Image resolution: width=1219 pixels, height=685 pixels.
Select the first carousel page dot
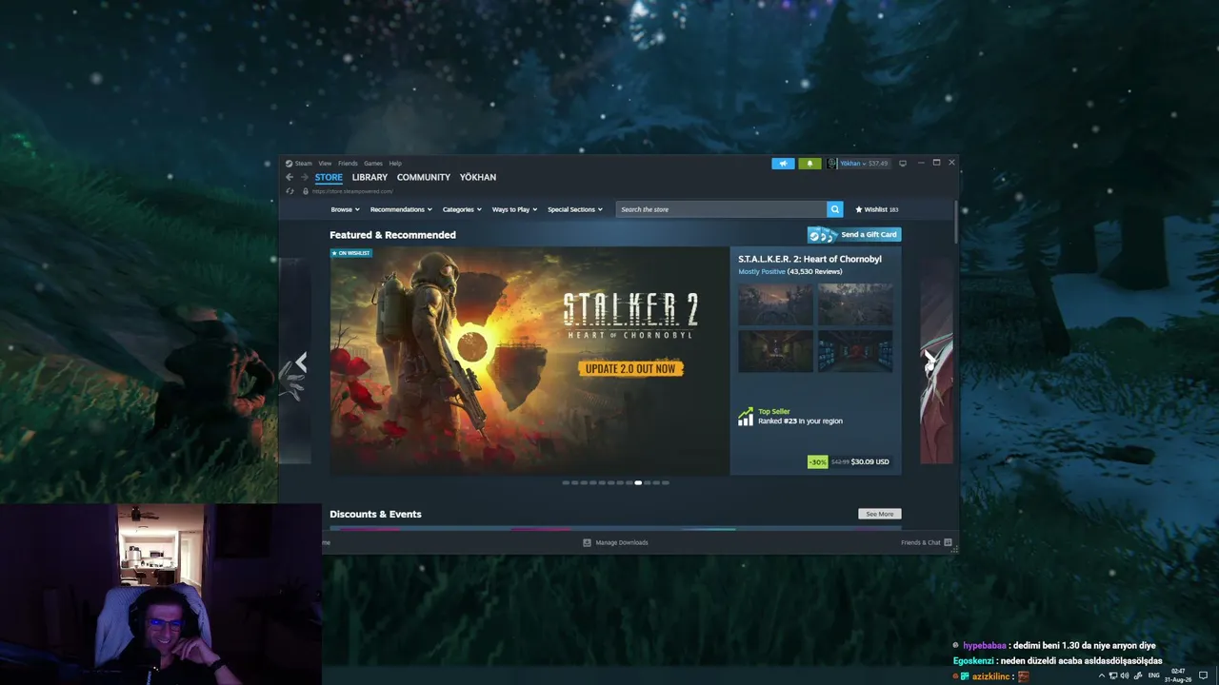[566, 482]
